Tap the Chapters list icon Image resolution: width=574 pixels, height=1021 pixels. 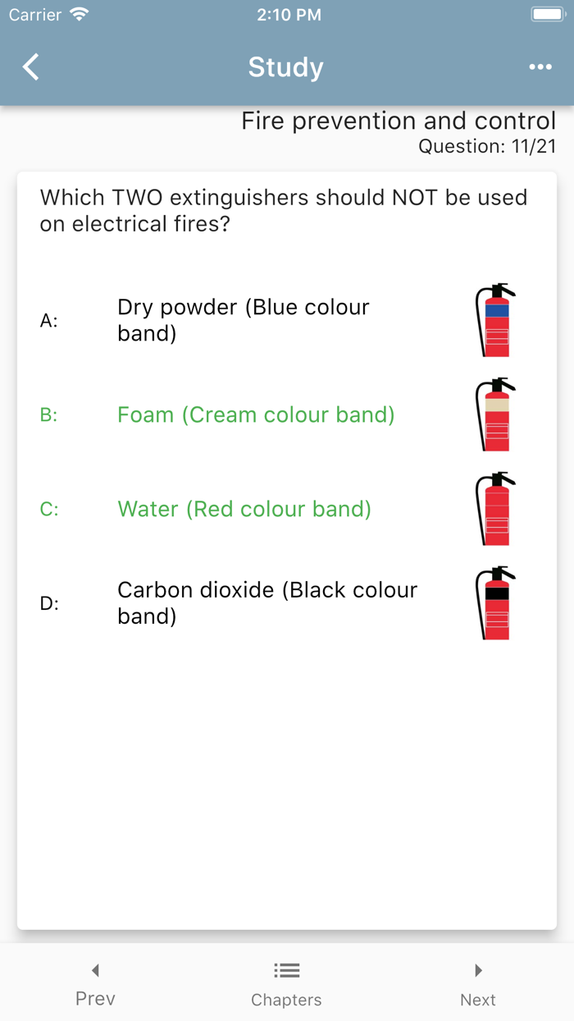[286, 971]
